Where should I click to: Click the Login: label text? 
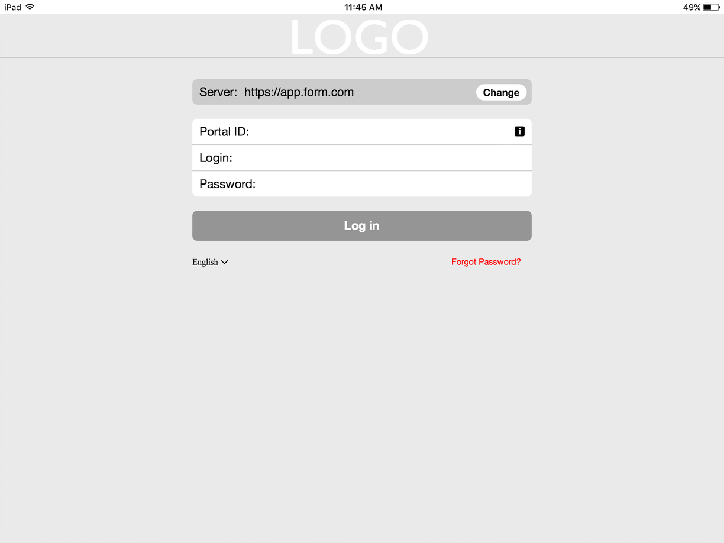tap(216, 158)
